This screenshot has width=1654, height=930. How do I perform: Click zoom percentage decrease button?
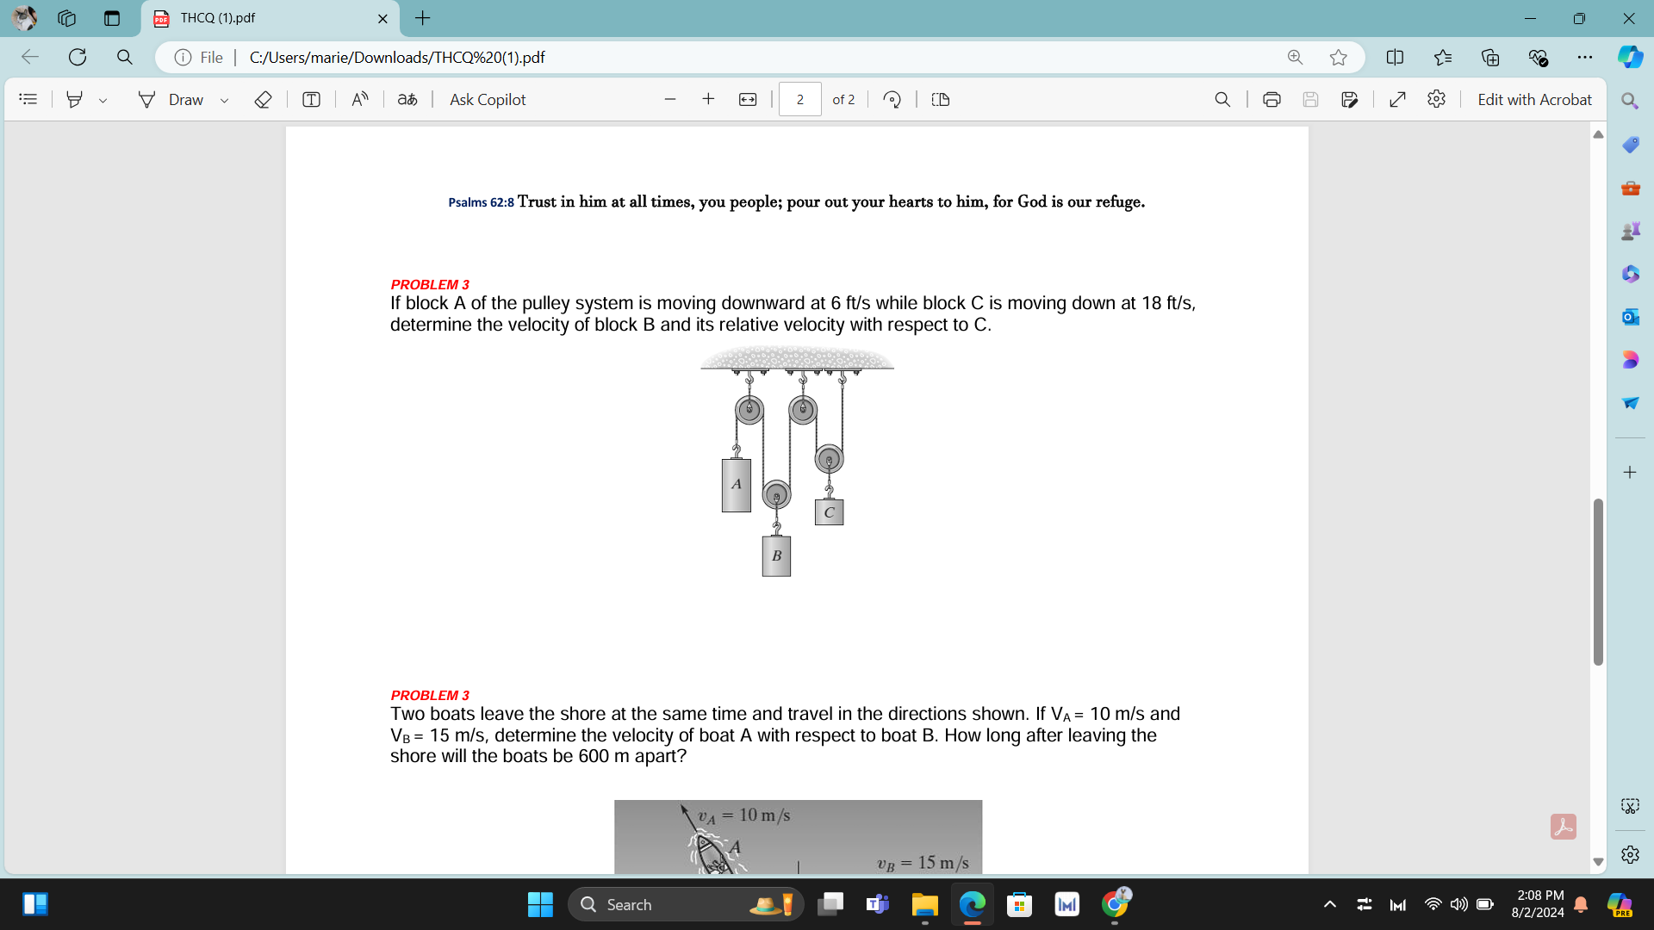coord(669,99)
